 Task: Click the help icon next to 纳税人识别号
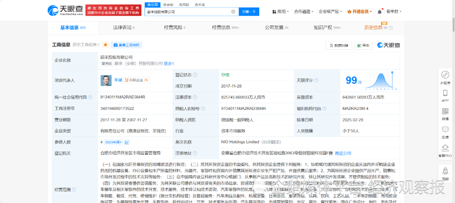pos(203,108)
